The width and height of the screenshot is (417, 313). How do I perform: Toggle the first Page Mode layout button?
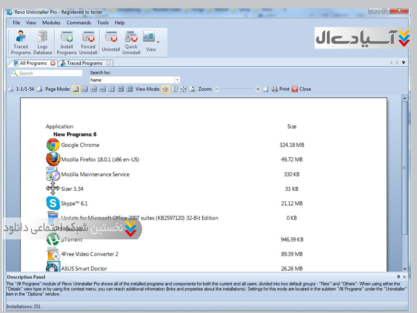76,89
